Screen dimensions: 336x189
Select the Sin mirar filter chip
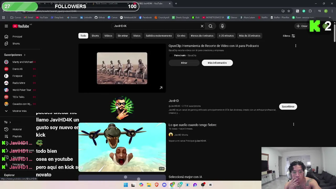click(123, 36)
